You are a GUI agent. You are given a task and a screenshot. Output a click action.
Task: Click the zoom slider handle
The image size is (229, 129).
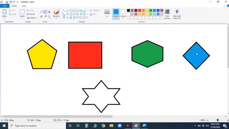click(x=218, y=120)
